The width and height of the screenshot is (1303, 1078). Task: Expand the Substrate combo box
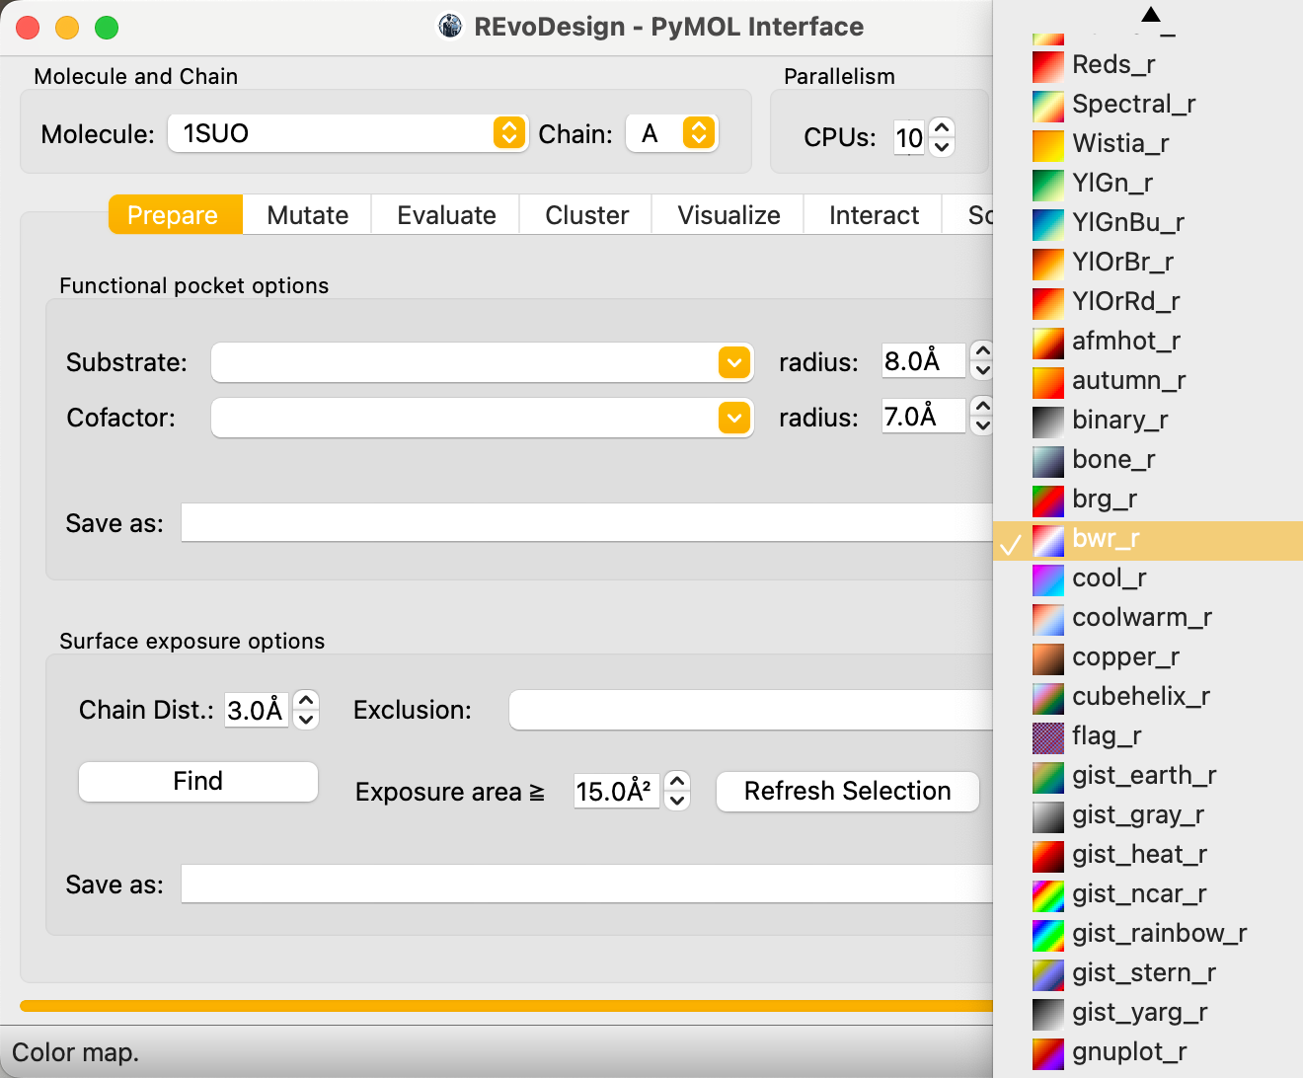click(x=734, y=362)
